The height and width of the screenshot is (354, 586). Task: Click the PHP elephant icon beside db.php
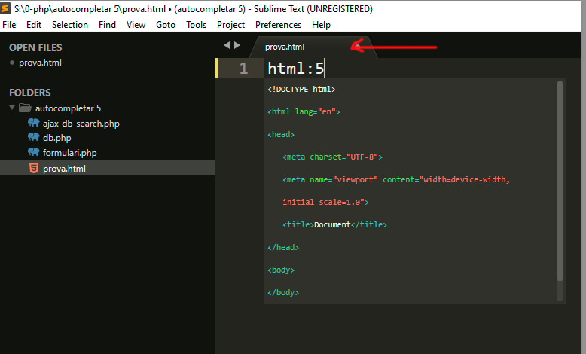click(x=33, y=138)
